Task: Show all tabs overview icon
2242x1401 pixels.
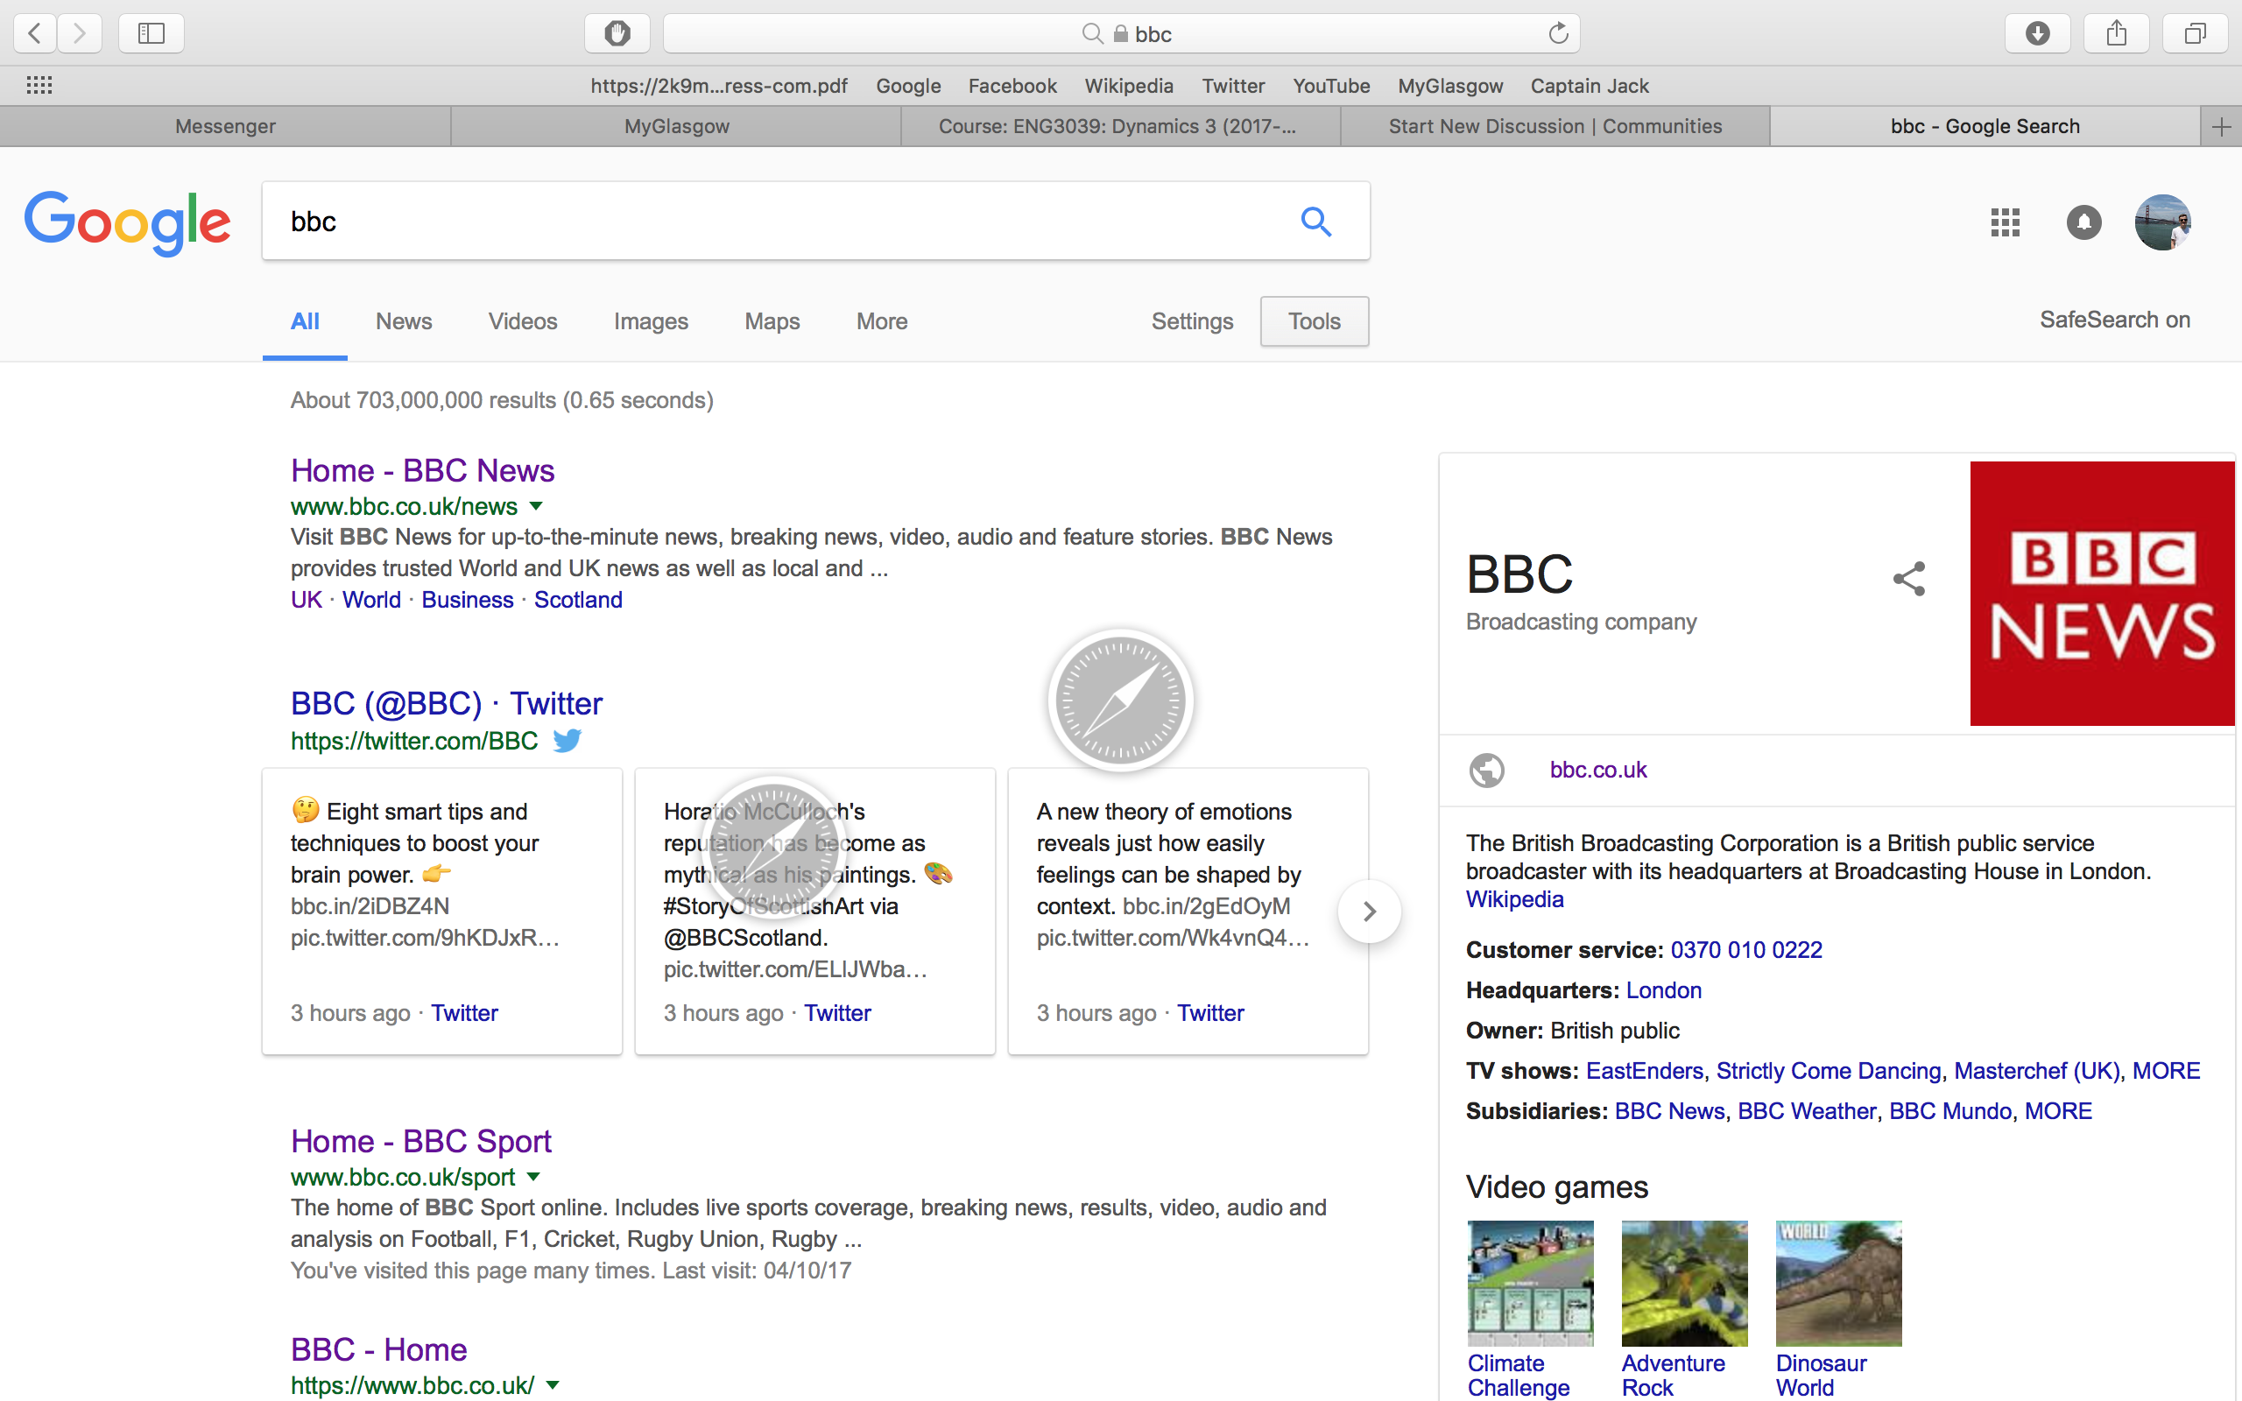Action: click(2194, 34)
